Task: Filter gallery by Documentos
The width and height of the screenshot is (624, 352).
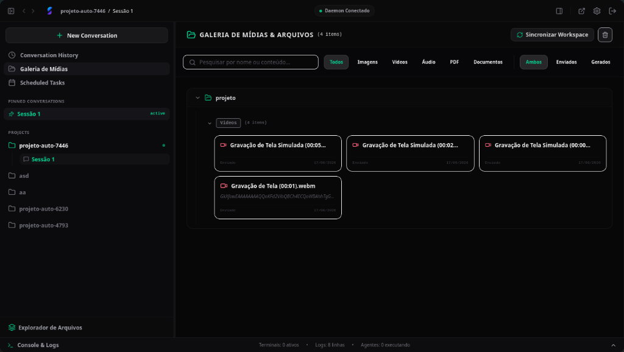Action: [488, 62]
